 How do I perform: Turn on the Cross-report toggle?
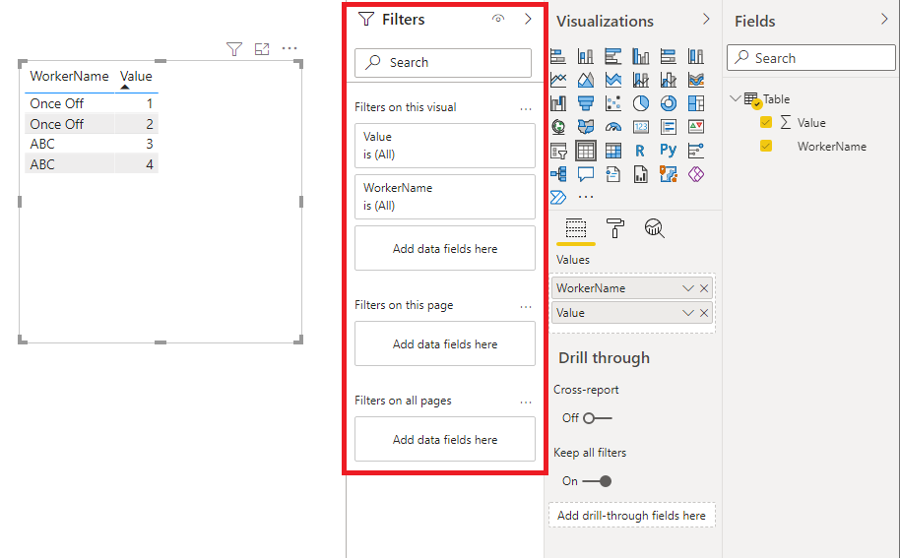[x=597, y=418]
